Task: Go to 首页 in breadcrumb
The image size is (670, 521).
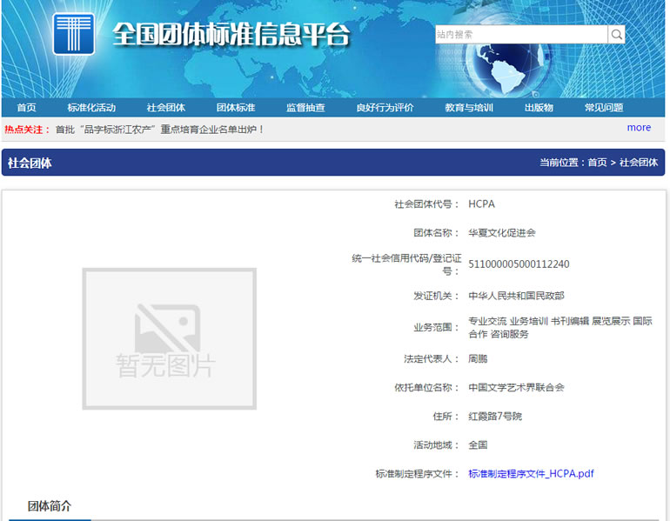Action: pyautogui.click(x=597, y=163)
